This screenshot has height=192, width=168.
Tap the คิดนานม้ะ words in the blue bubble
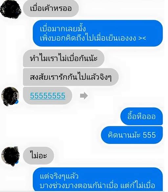click(124, 135)
